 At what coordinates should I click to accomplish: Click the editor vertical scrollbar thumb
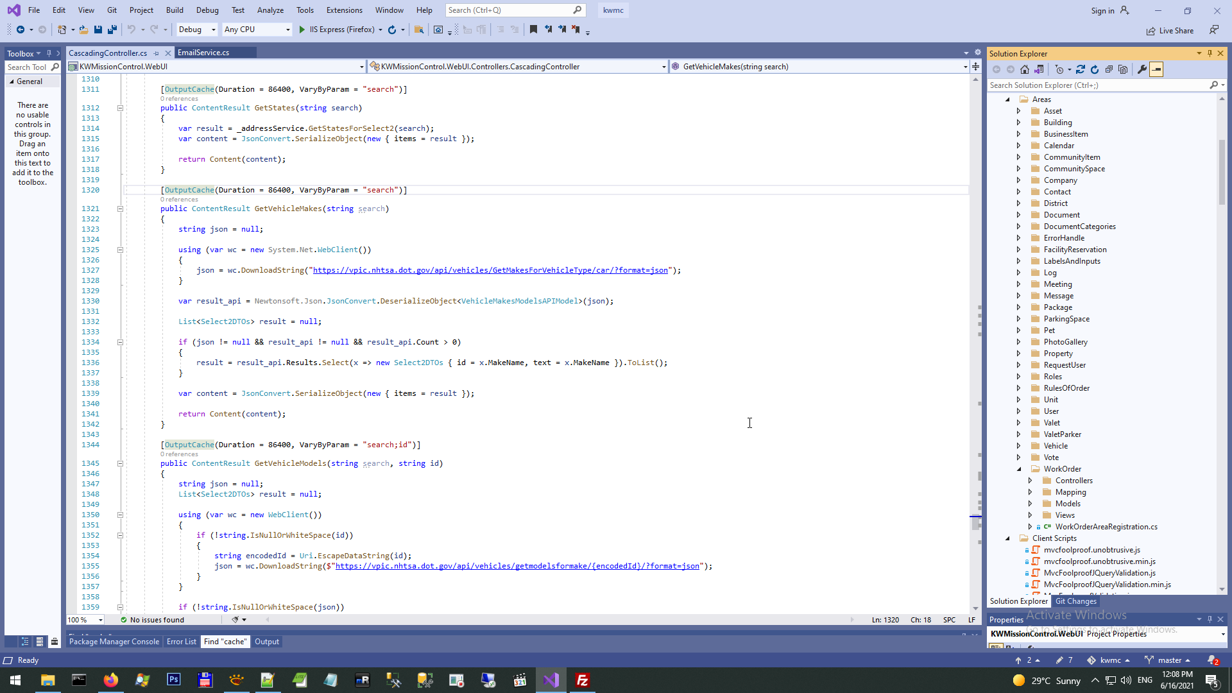coord(976,522)
